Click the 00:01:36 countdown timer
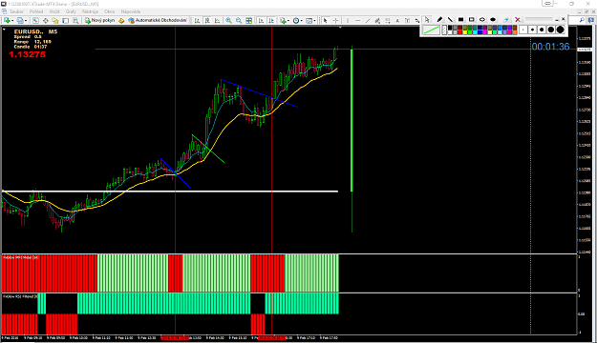 tap(550, 47)
